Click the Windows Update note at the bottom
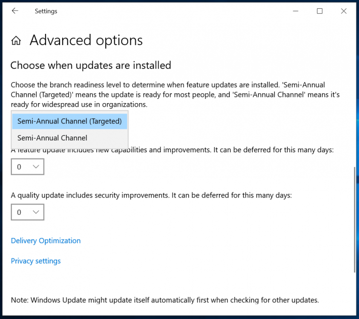 coord(165,300)
